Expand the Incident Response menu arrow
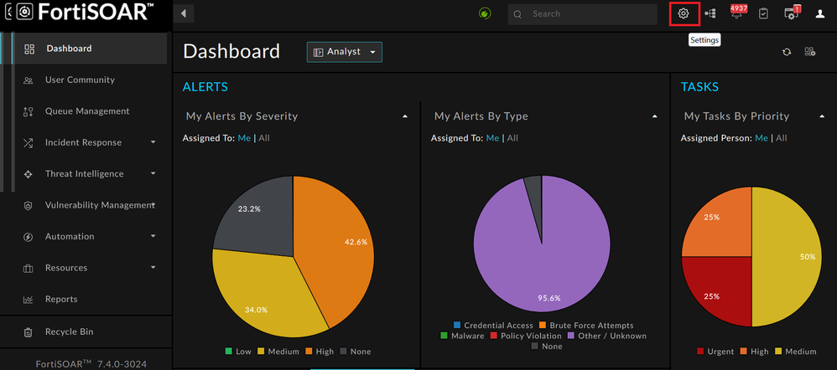The image size is (837, 370). click(x=153, y=142)
